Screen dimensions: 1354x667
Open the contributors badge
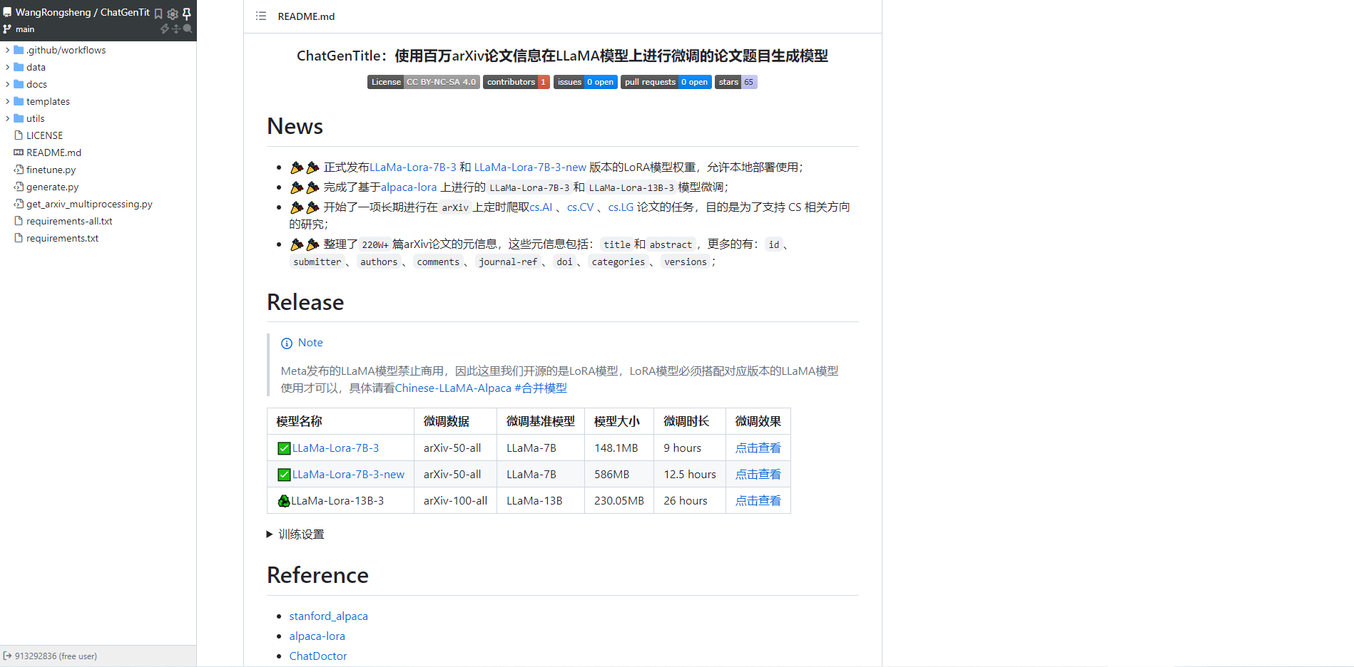point(516,82)
